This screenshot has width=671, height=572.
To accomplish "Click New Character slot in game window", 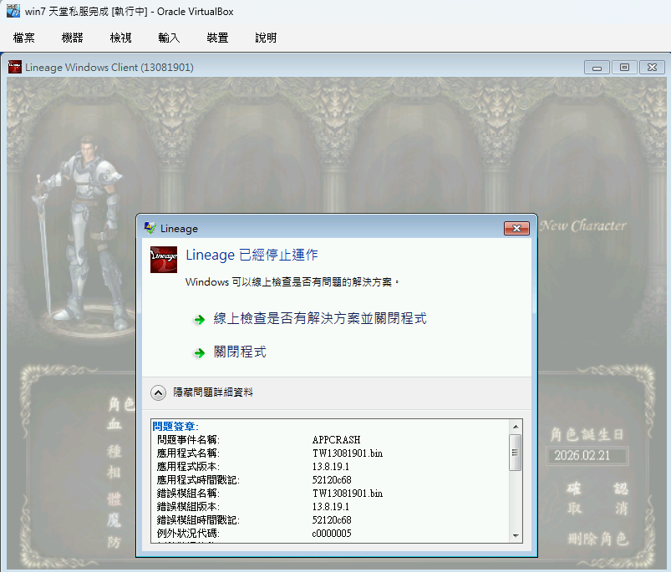I will tap(583, 225).
